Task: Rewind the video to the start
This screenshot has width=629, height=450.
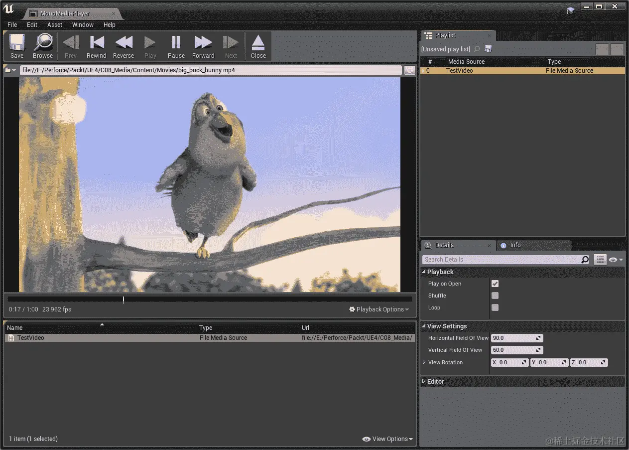Action: [97, 46]
